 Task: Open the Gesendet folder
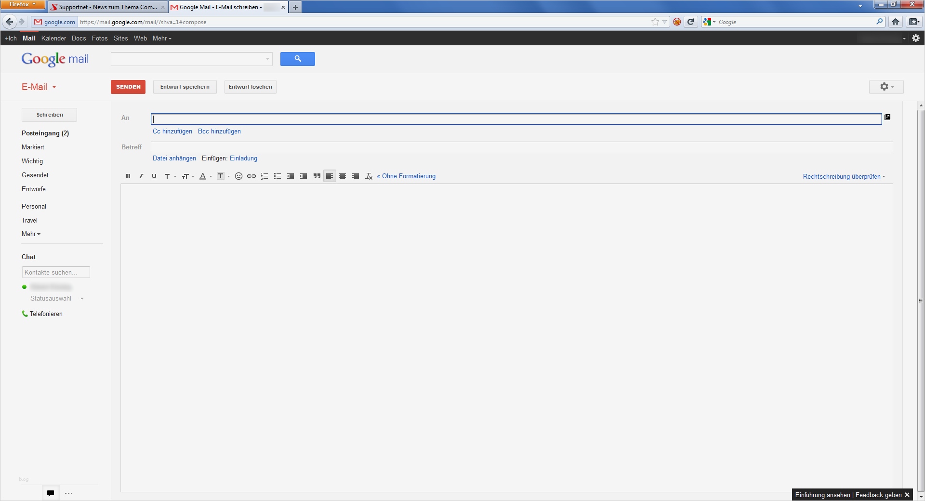click(35, 175)
